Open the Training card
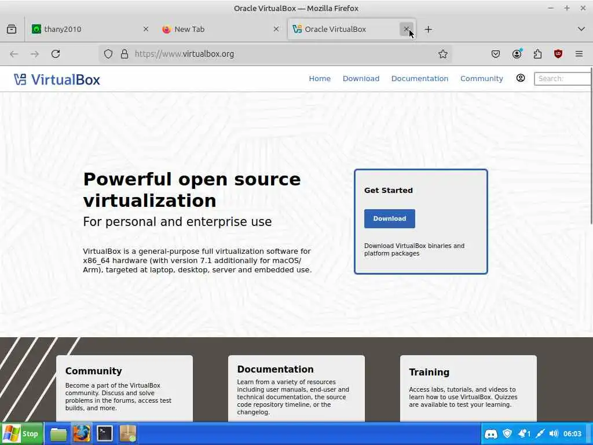Viewport: 593px width, 445px height. pyautogui.click(x=468, y=389)
